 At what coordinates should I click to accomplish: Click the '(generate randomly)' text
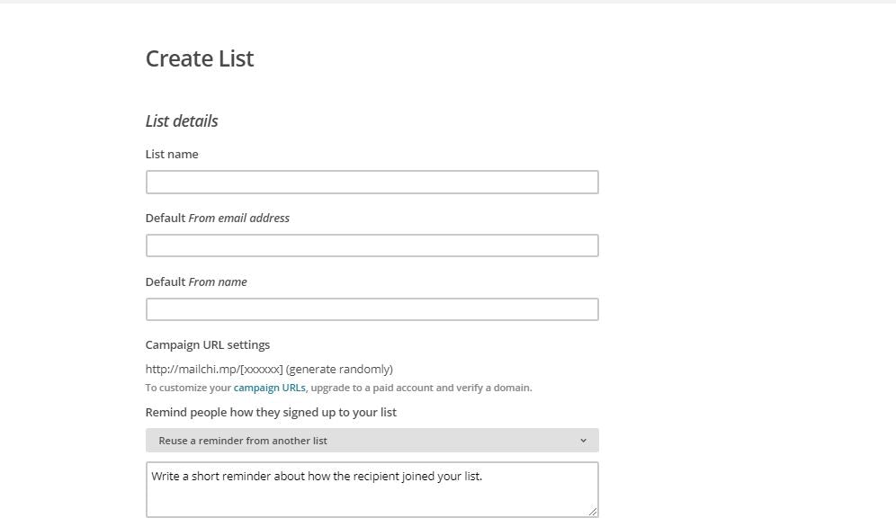(339, 369)
